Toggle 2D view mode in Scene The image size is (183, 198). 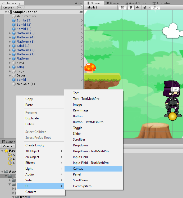(x=122, y=7)
